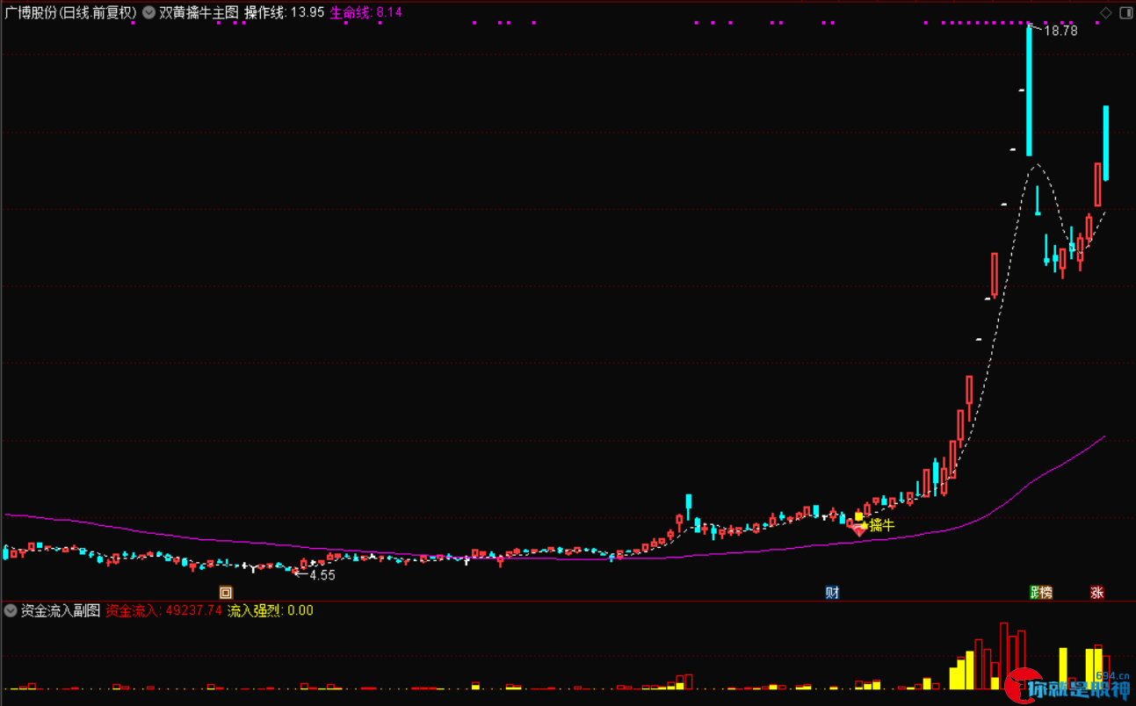This screenshot has height=706, width=1136.
Task: Select the 资金流入: 49237.74 value
Action: (x=163, y=610)
